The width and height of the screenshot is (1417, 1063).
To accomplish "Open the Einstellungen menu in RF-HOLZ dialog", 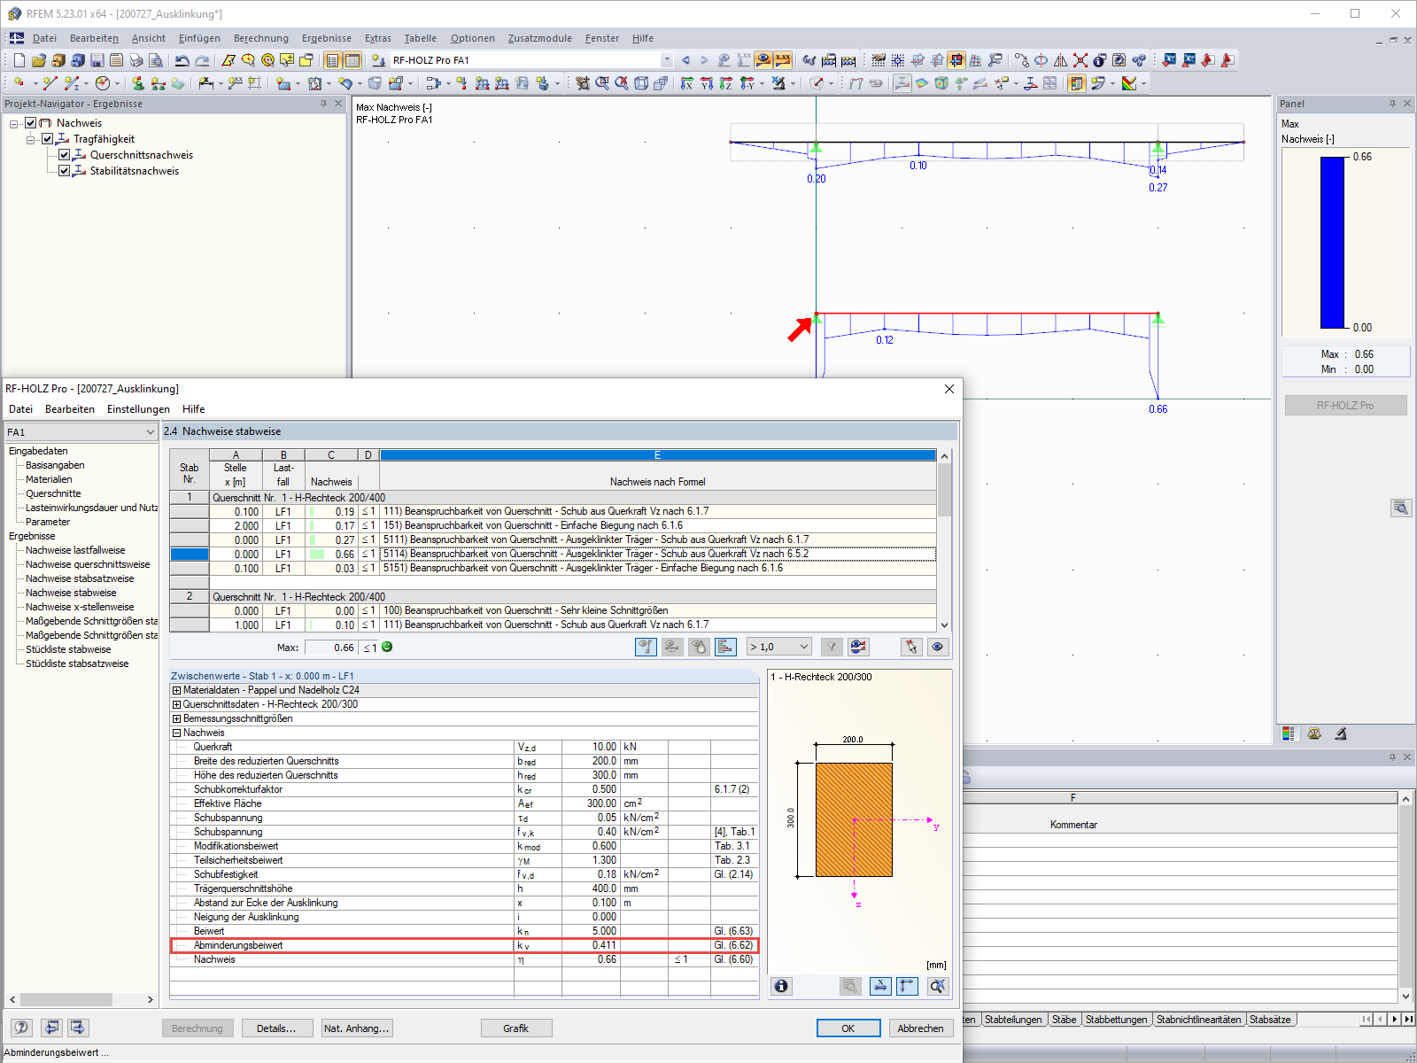I will tap(138, 409).
